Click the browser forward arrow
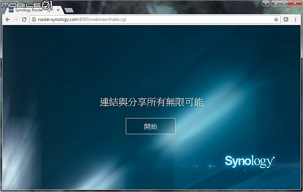The width and height of the screenshot is (303, 192). click(16, 19)
